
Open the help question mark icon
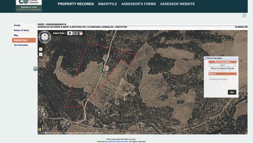[244, 15]
